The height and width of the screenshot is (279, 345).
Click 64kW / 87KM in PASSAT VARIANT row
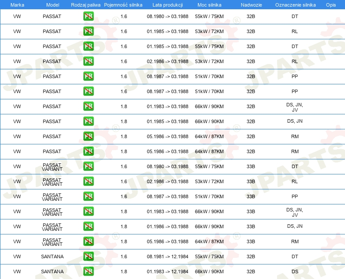click(209, 241)
